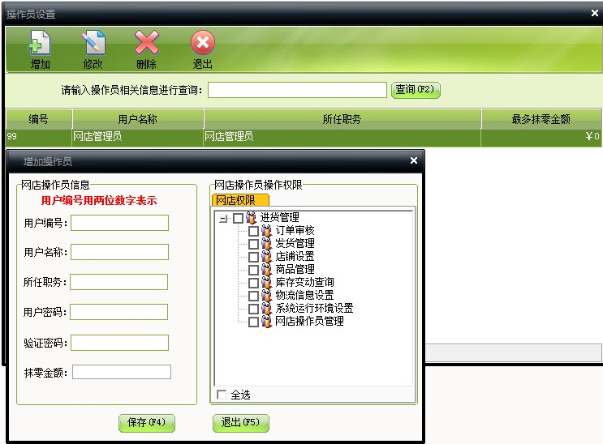Check the 全选 (Select all) checkbox
The width and height of the screenshot is (603, 444).
(x=222, y=395)
